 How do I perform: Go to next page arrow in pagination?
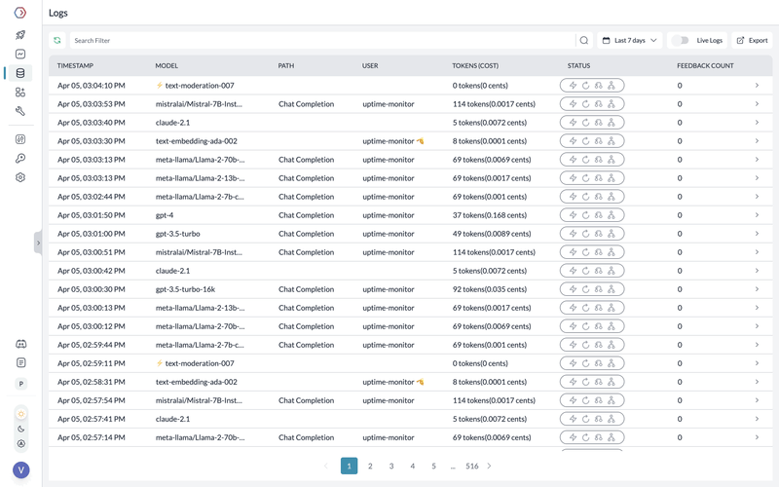click(x=490, y=466)
